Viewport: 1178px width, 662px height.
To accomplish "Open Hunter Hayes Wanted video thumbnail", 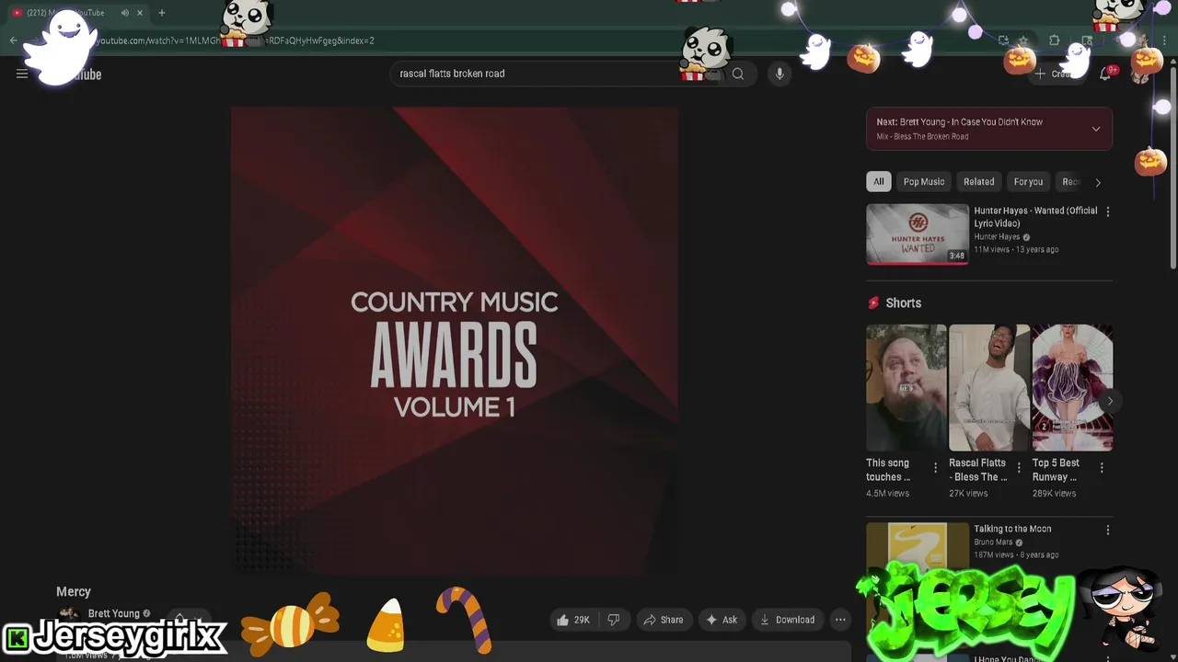I will 918,234.
